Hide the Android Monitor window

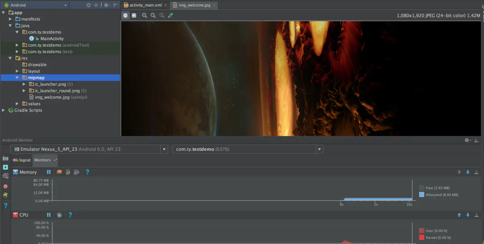[x=477, y=140]
